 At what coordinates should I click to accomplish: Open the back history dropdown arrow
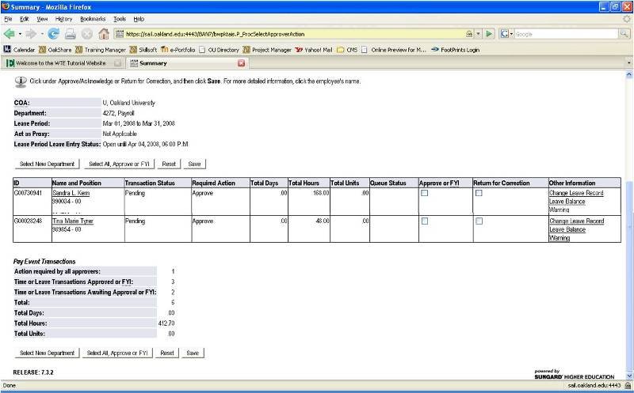coord(20,34)
